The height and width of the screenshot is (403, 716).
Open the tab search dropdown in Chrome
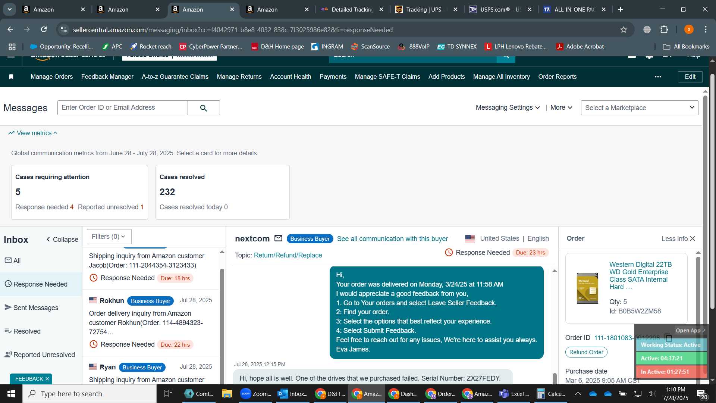[9, 9]
